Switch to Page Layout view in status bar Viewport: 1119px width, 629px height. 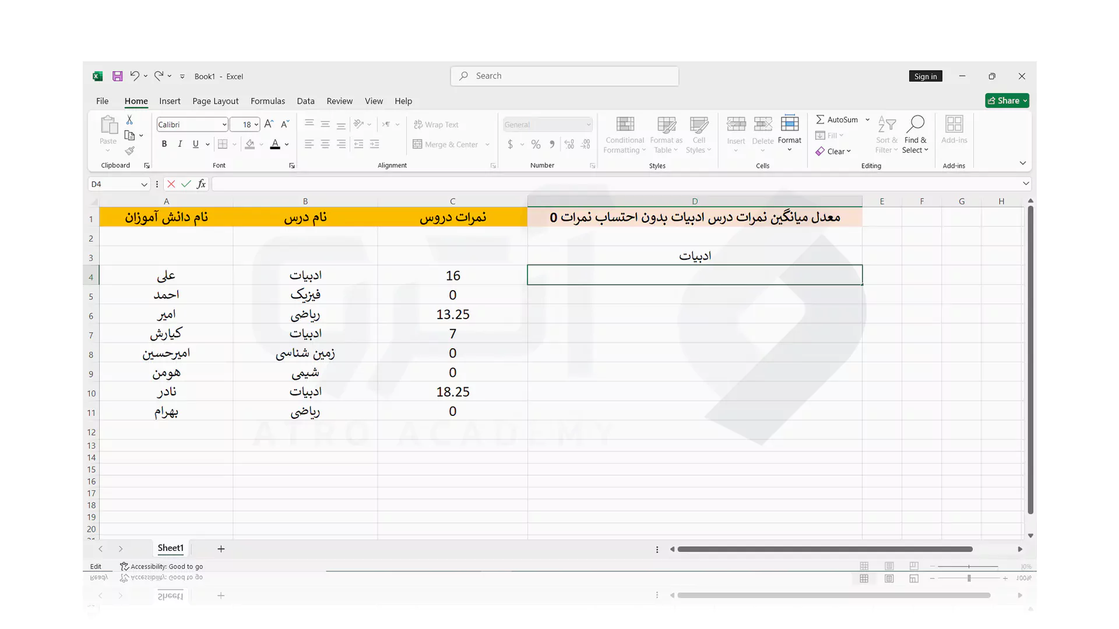pos(889,566)
